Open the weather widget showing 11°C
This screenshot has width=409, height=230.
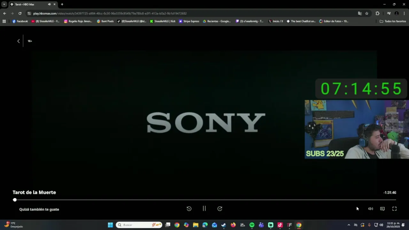pyautogui.click(x=13, y=225)
